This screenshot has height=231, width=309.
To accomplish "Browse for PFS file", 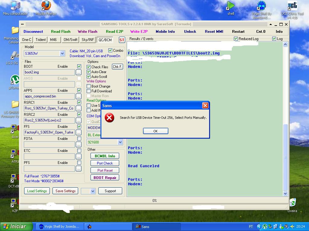I will click(78, 168).
